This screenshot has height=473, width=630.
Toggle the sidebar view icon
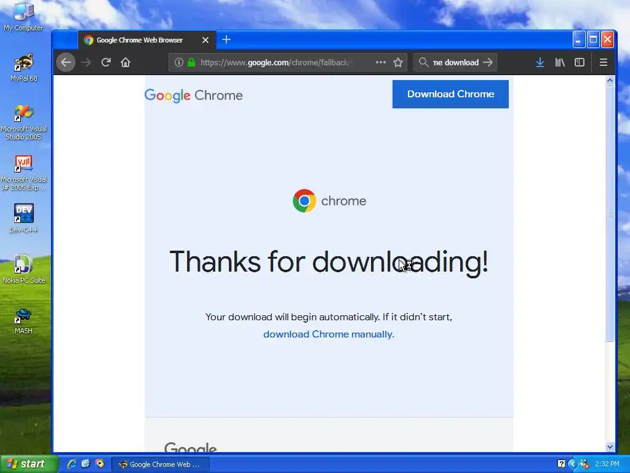coord(580,62)
